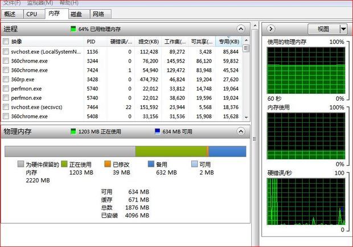Click the 使用的物理内存 graph
Image resolution: width=353 pixels, height=247 pixels.
click(306, 71)
